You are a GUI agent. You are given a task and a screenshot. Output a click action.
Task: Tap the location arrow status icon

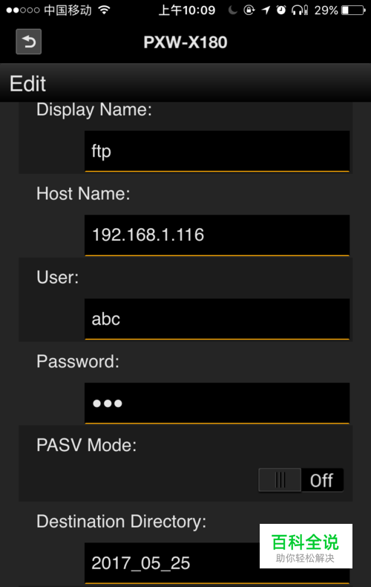[x=266, y=10]
